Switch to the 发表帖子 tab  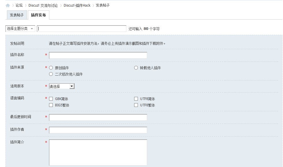pos(16,15)
